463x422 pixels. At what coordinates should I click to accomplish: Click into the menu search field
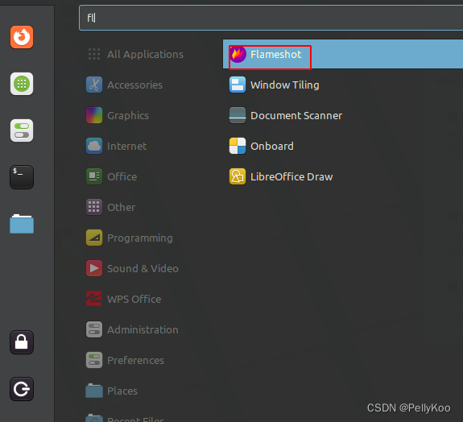271,18
